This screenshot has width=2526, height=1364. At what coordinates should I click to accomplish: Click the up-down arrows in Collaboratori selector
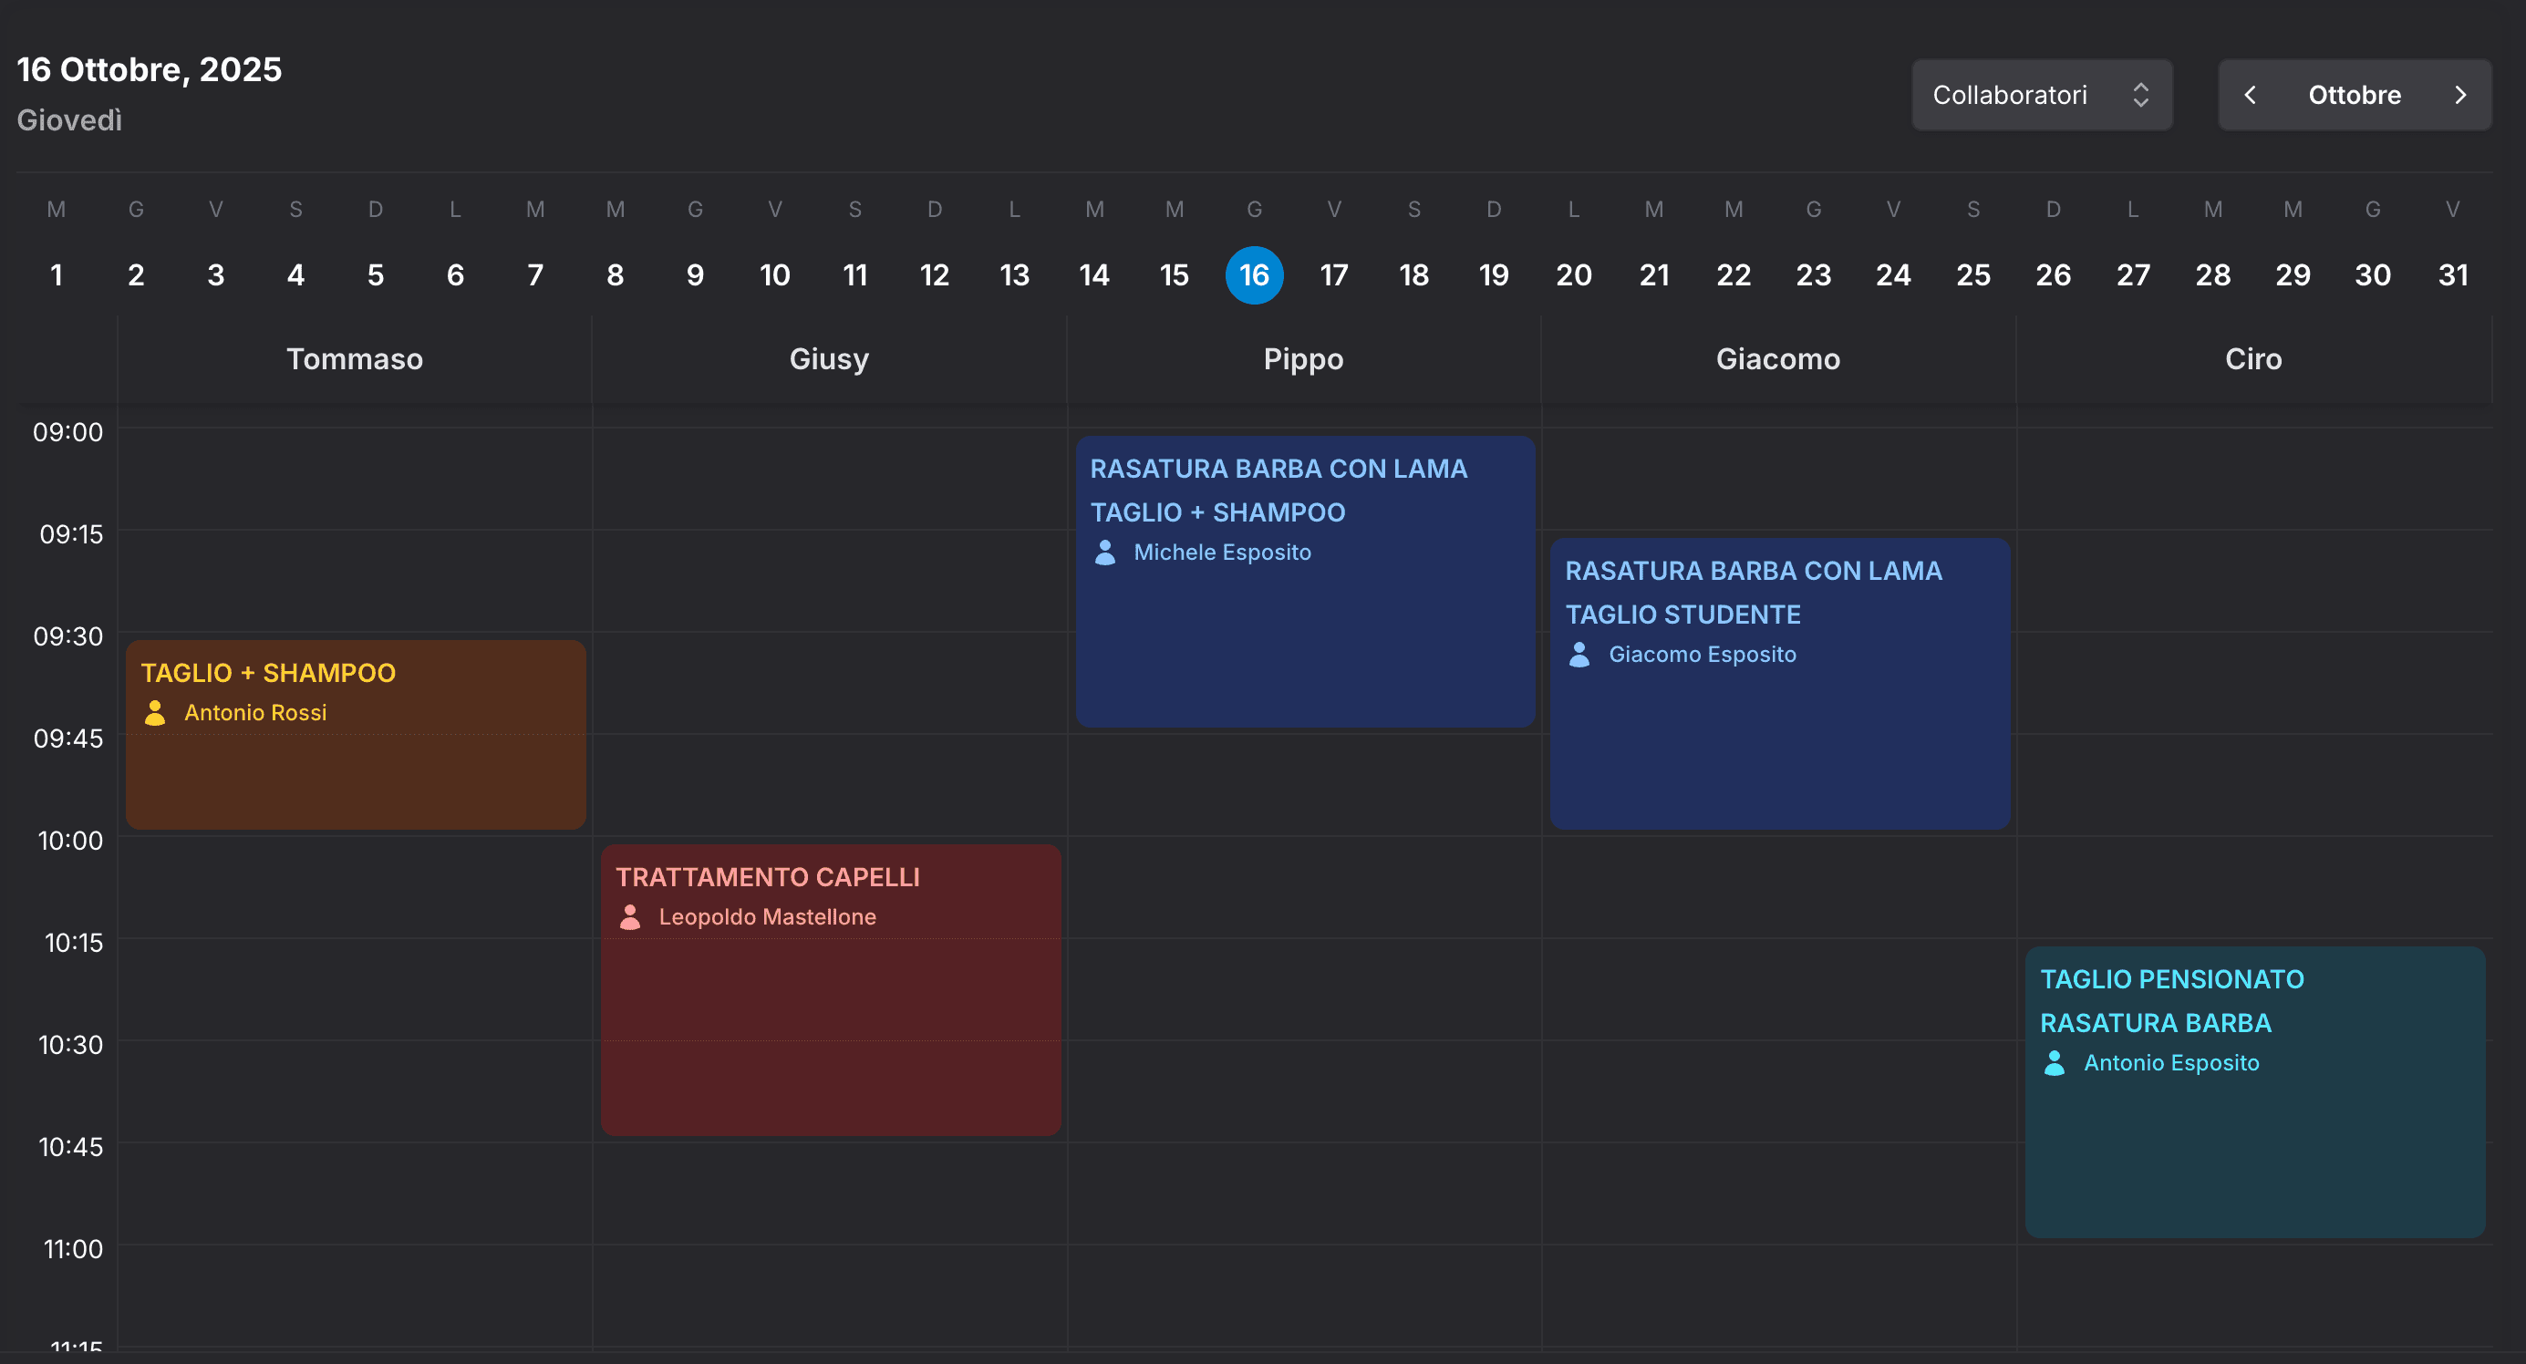pyautogui.click(x=2140, y=95)
